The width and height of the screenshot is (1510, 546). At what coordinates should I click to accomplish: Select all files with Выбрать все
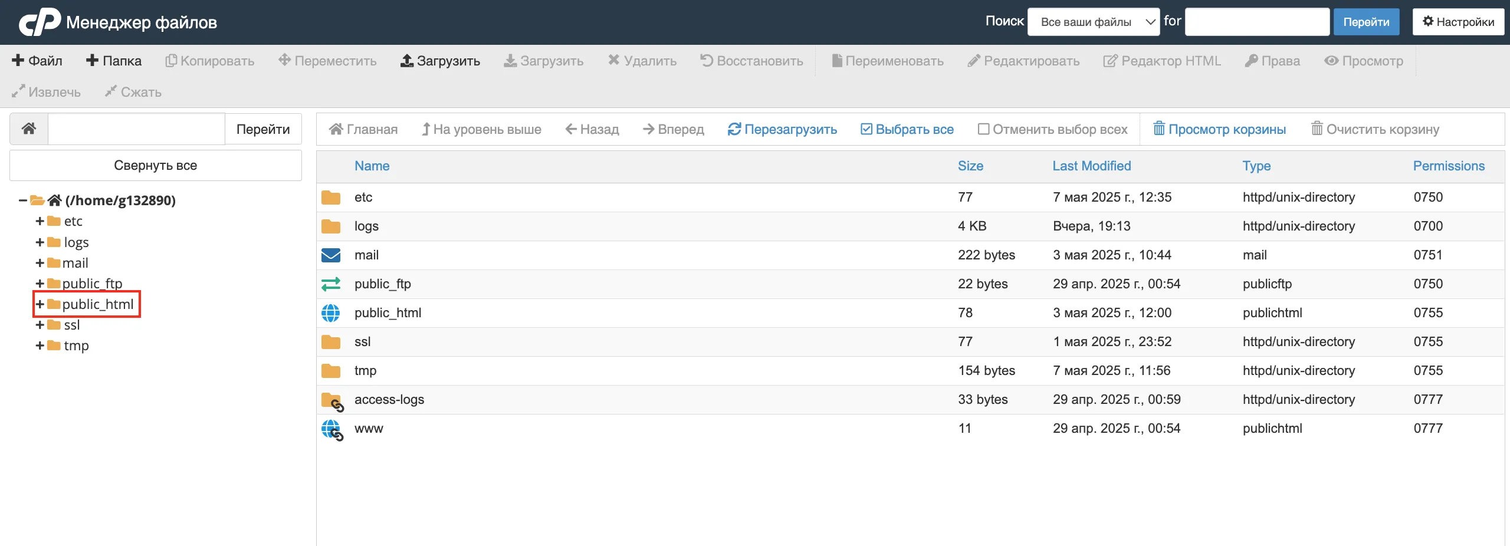point(907,129)
